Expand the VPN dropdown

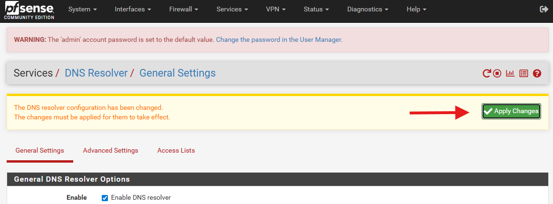(276, 10)
